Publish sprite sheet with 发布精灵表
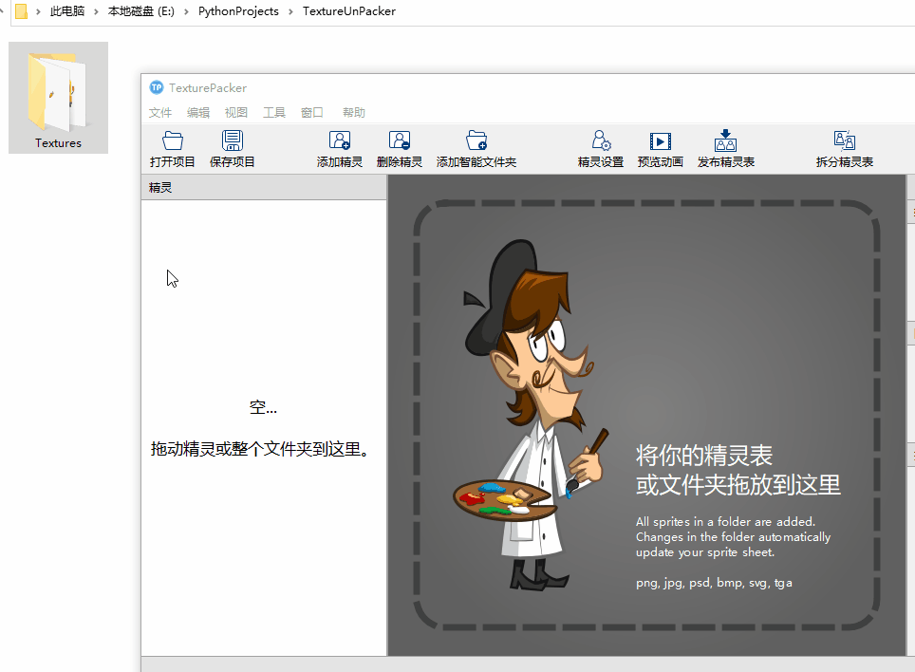 point(726,149)
